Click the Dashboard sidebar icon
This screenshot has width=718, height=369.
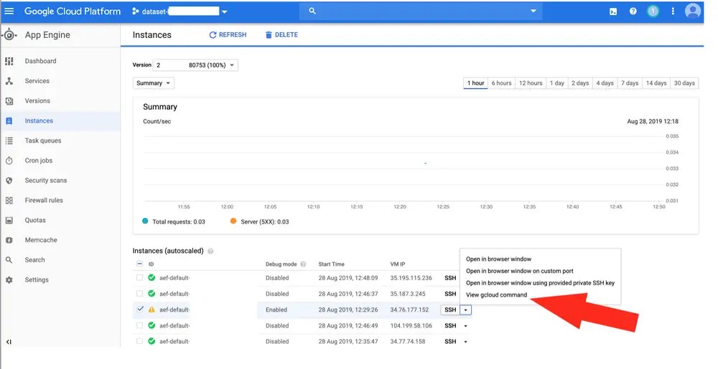(9, 61)
